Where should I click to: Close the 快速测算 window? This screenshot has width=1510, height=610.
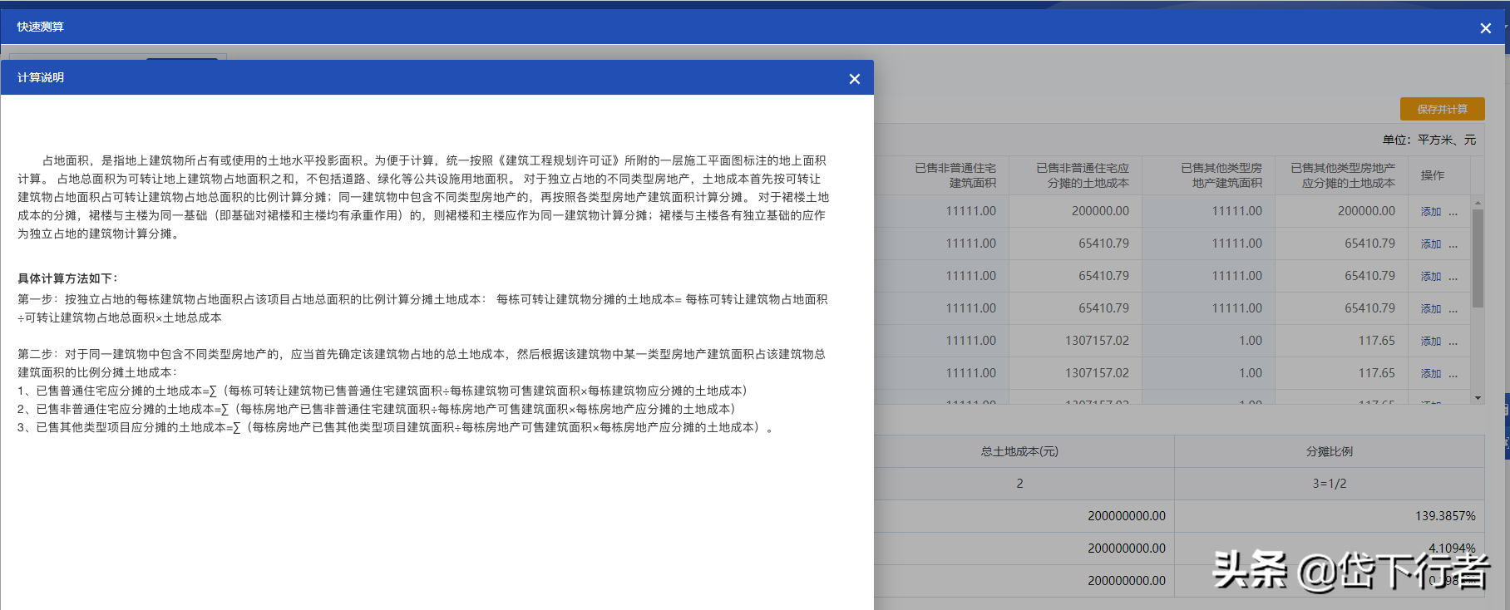click(x=1485, y=28)
